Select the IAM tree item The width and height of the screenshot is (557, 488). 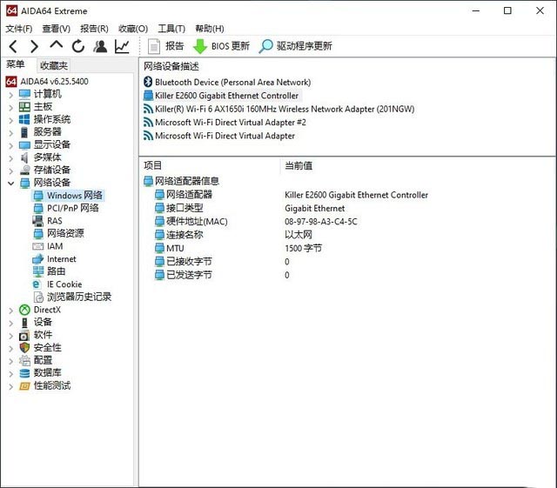coord(48,246)
